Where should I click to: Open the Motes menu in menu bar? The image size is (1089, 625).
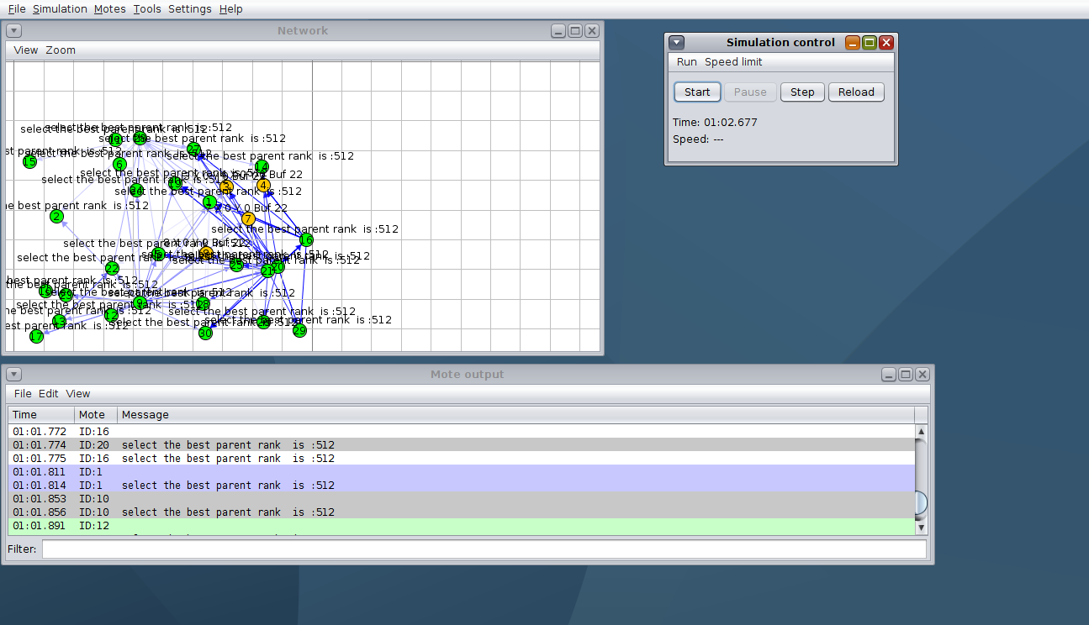click(x=109, y=8)
